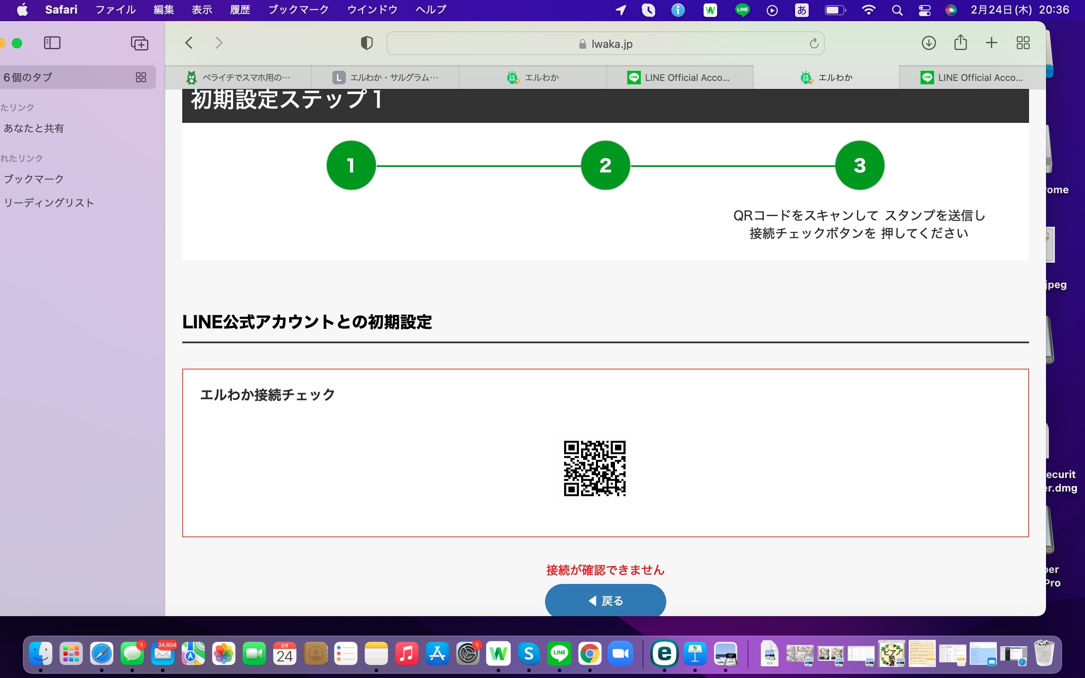This screenshot has width=1085, height=678.
Task: Open the 履歴 menu
Action: [x=240, y=9]
